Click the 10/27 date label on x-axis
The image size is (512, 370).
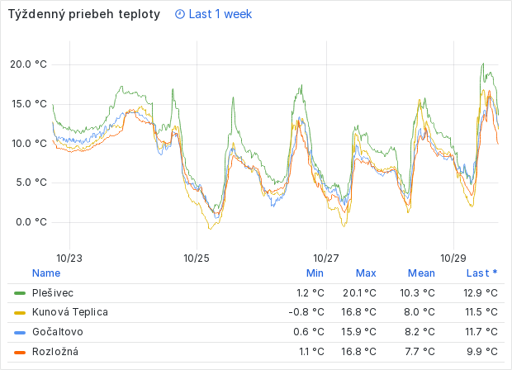pyautogui.click(x=326, y=258)
